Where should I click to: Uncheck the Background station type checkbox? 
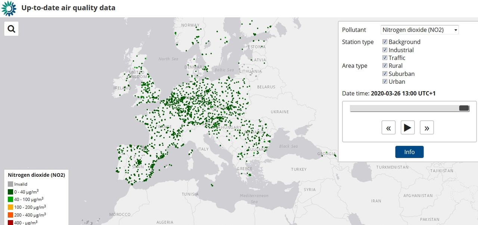[x=385, y=42]
